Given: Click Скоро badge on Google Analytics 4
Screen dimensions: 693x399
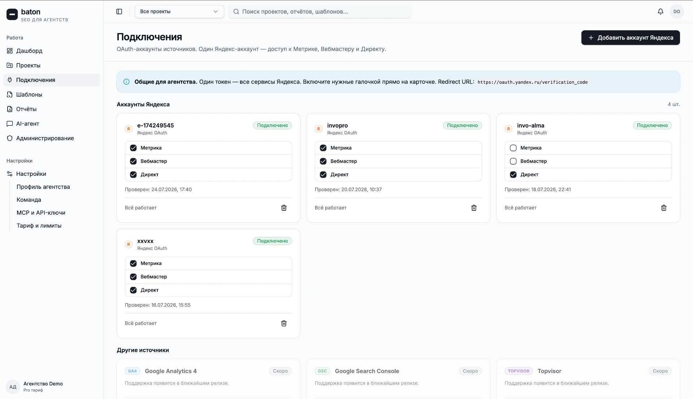Looking at the screenshot, I should (280, 371).
